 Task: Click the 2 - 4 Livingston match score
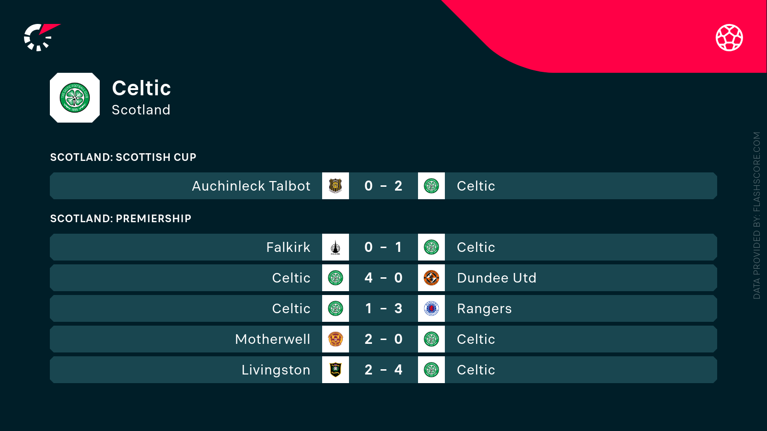[383, 370]
